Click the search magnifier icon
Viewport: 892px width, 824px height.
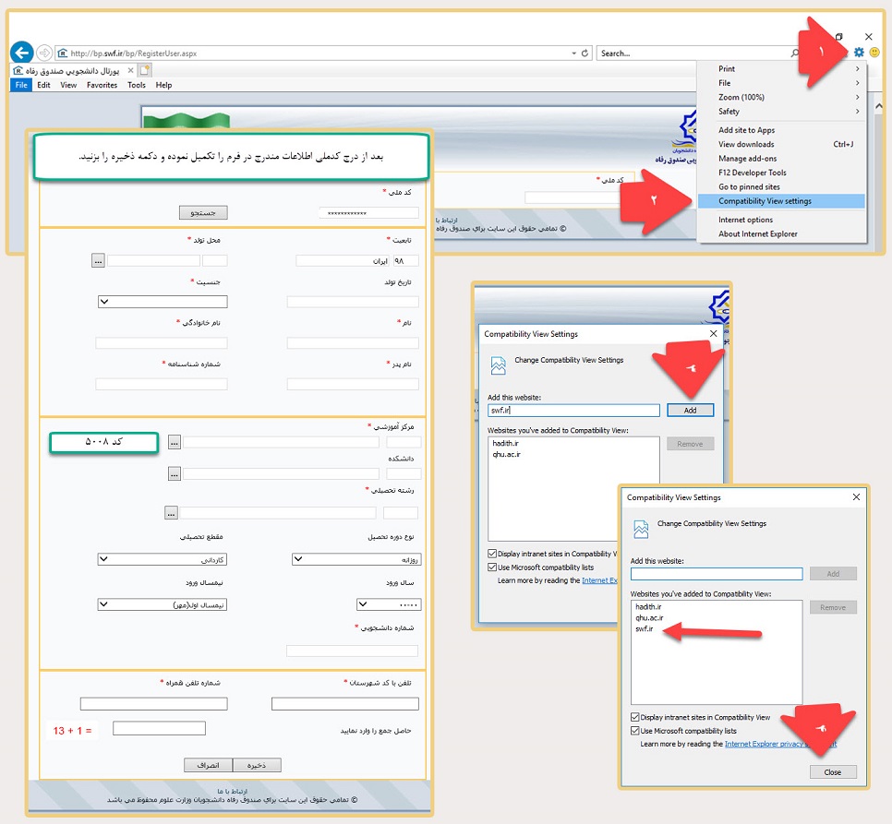click(x=795, y=54)
